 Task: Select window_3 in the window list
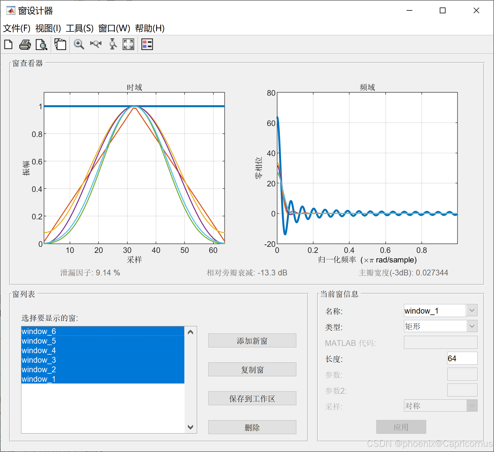coord(103,360)
